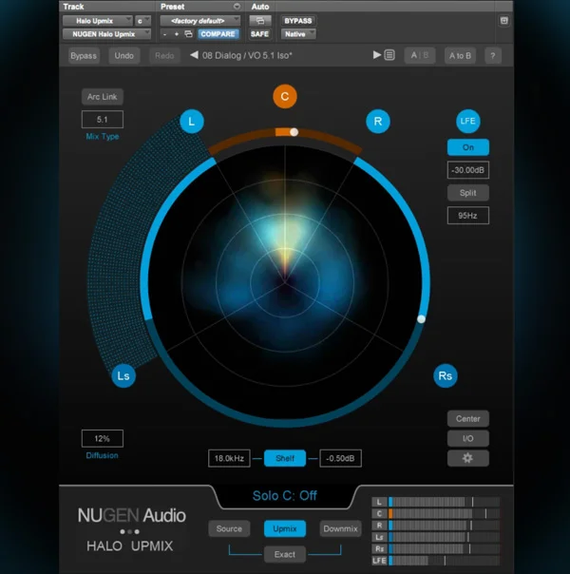Open the I/O settings panel
This screenshot has width=570, height=574.
pos(468,438)
